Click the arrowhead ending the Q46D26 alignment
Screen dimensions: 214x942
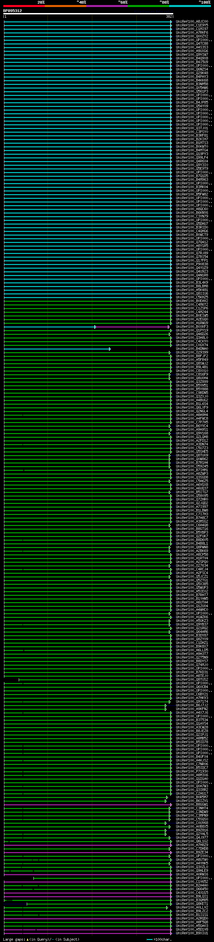[170, 334]
